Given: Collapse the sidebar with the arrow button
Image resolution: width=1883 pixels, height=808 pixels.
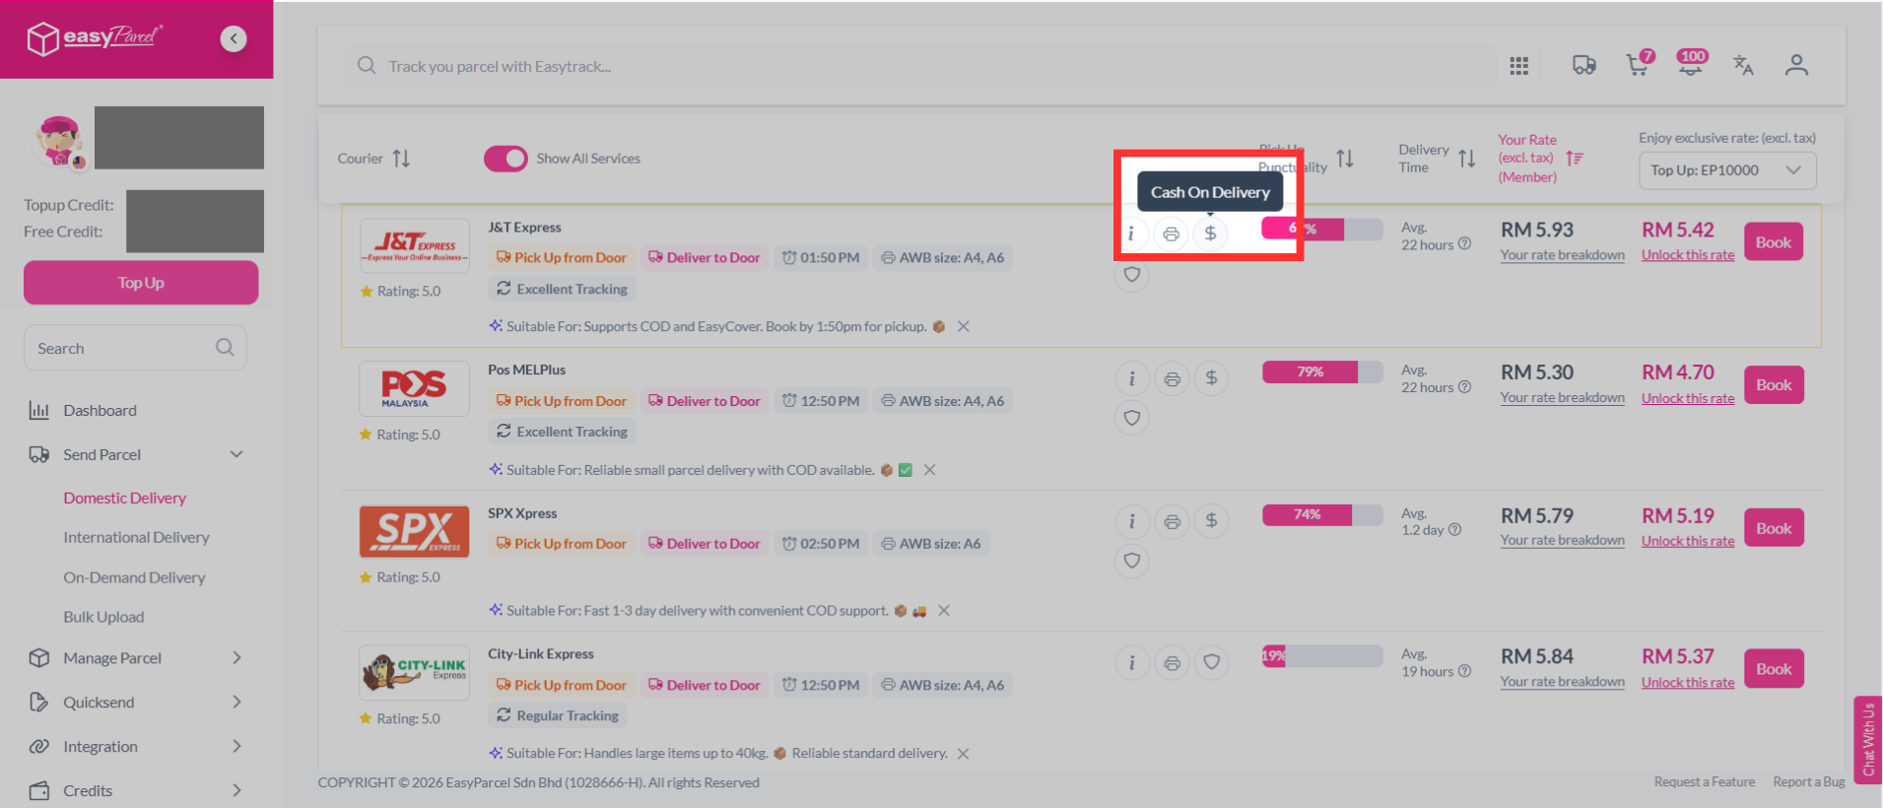Looking at the screenshot, I should tap(234, 38).
